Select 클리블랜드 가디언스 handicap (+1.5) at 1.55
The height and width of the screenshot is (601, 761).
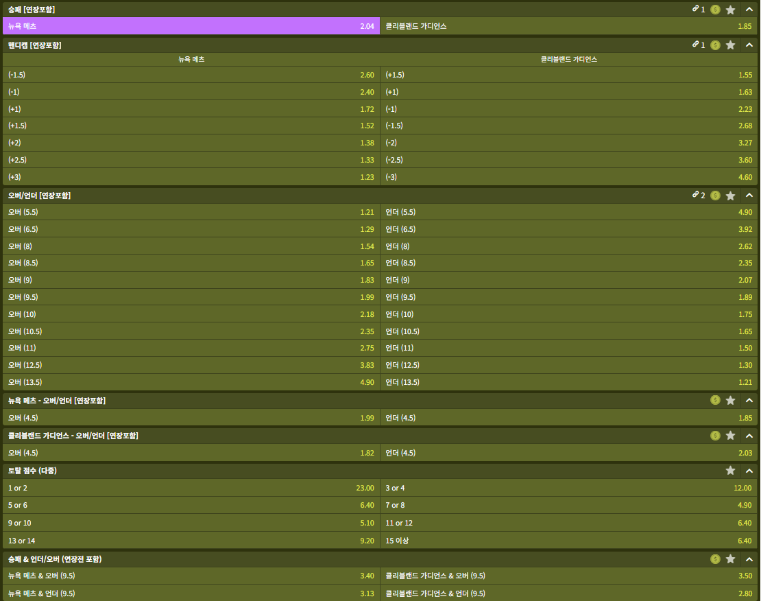(x=569, y=75)
